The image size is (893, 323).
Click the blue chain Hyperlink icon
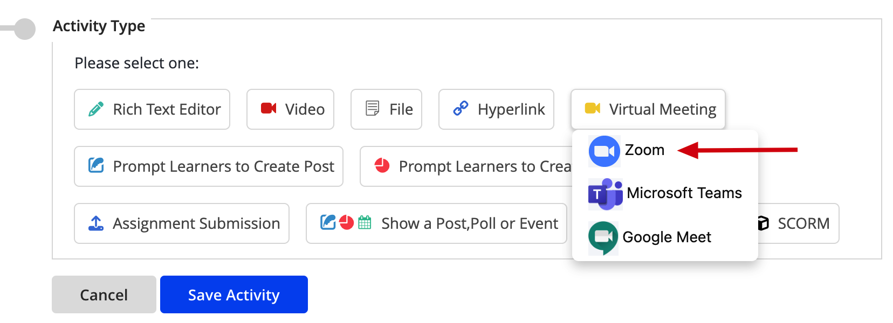point(461,108)
